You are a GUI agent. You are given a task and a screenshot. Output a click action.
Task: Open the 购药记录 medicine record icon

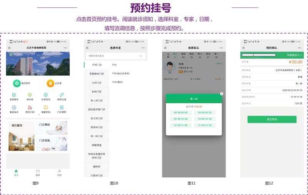62,95
